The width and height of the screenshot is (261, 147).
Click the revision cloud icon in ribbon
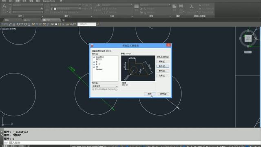pyautogui.click(x=181, y=7)
